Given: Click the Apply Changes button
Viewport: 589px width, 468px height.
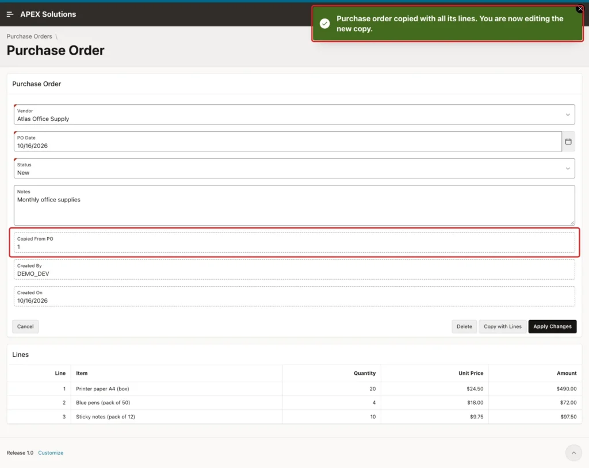Looking at the screenshot, I should pos(552,326).
